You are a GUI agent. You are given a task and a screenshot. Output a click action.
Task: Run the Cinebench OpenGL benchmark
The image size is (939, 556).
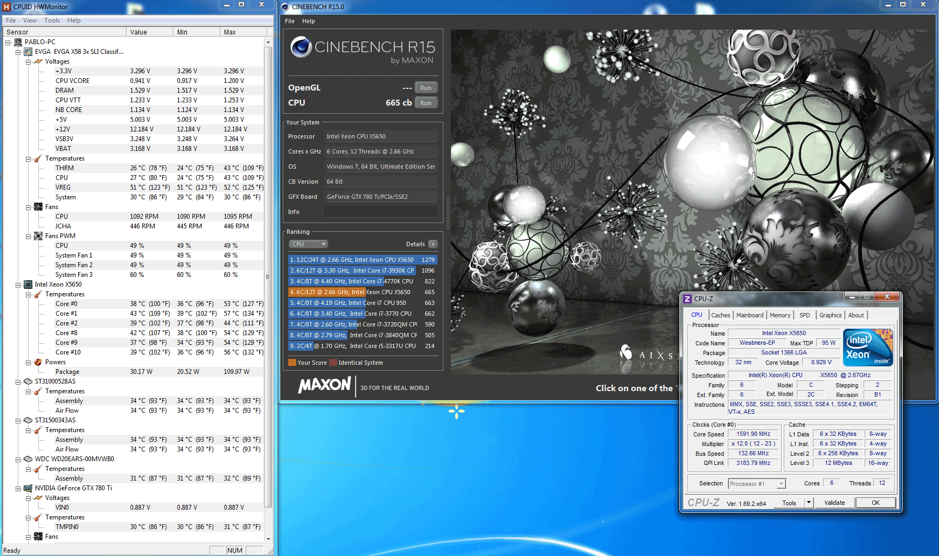(426, 88)
